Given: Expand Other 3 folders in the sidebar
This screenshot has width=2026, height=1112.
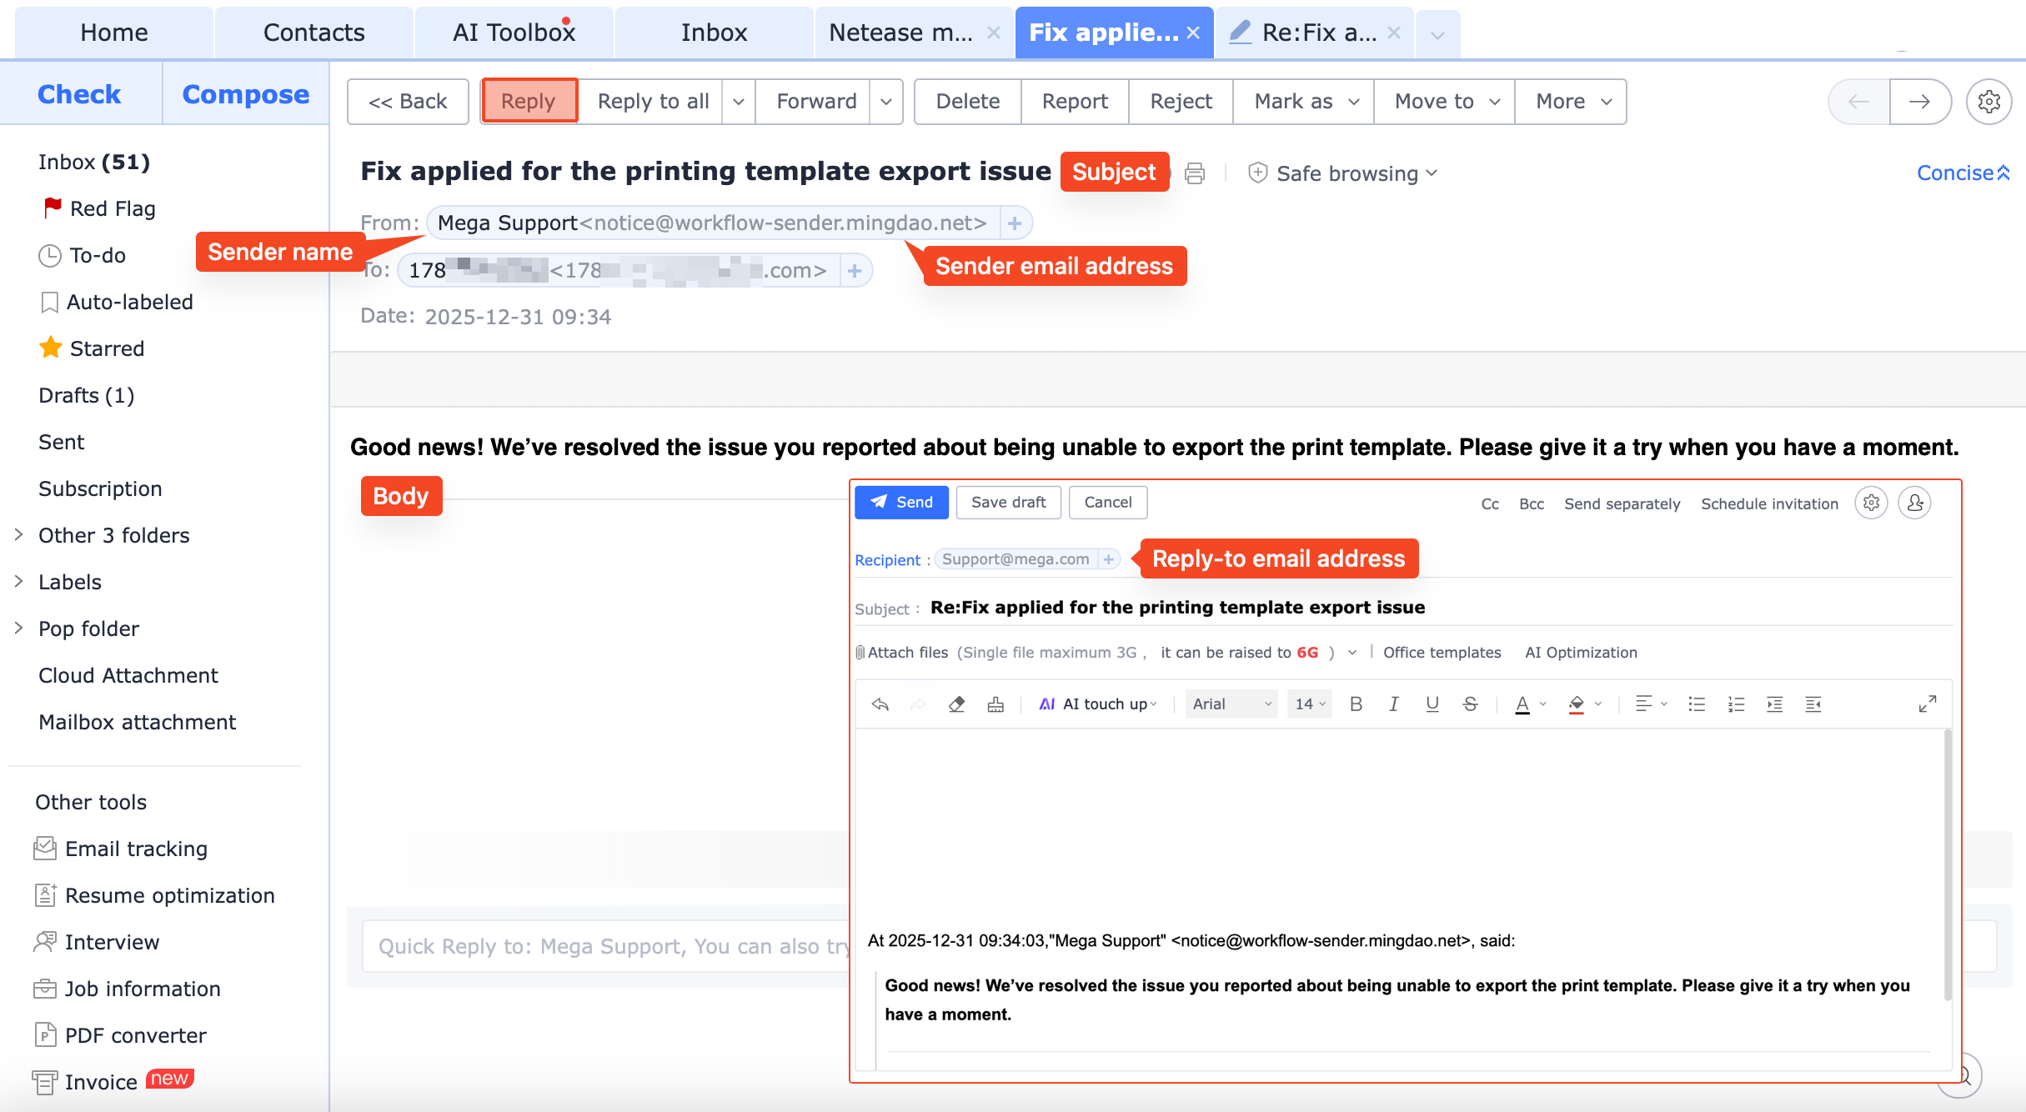Looking at the screenshot, I should [18, 535].
